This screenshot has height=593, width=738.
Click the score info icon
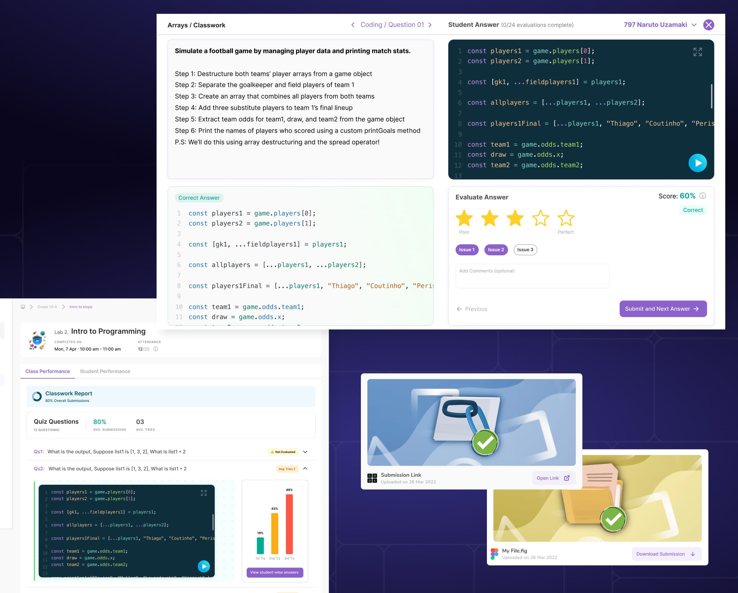(702, 196)
